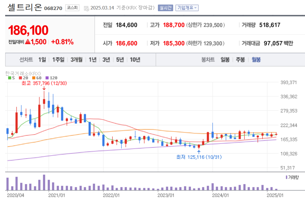Click the 2021/01 x-axis label
The width and height of the screenshot is (305, 202).
click(x=56, y=195)
